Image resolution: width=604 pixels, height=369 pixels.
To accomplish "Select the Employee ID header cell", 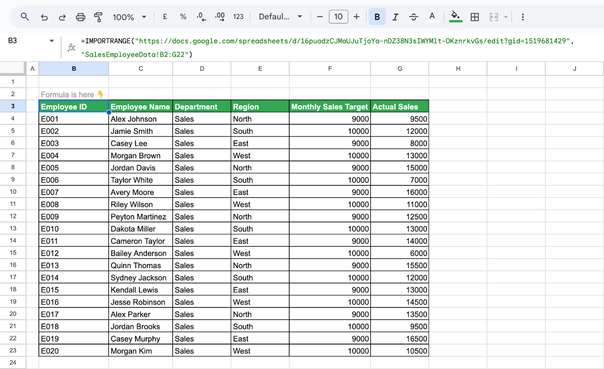I will (74, 107).
